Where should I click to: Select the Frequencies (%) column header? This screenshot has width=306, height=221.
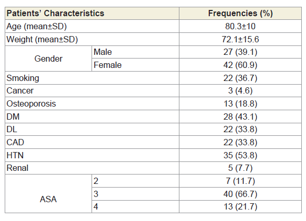[x=240, y=14]
